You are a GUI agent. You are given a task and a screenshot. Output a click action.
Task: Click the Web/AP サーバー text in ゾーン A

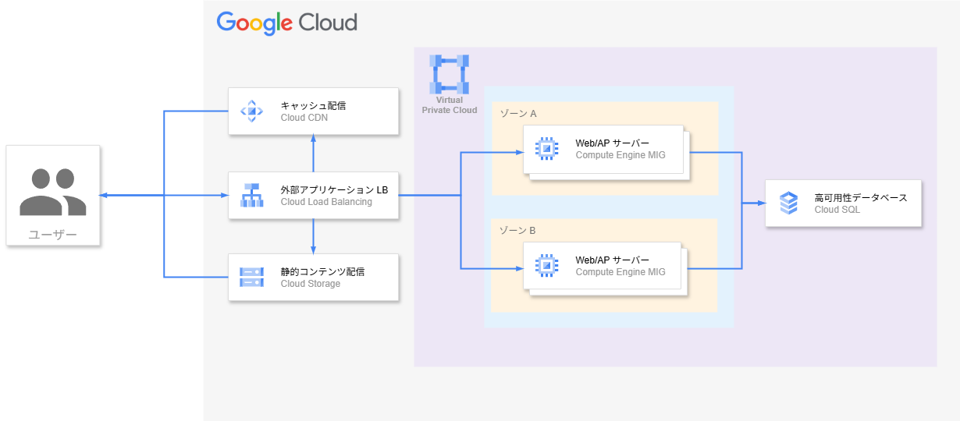(612, 143)
